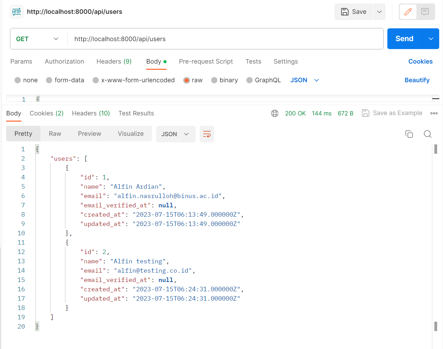Expand the Save options arrow

click(379, 12)
